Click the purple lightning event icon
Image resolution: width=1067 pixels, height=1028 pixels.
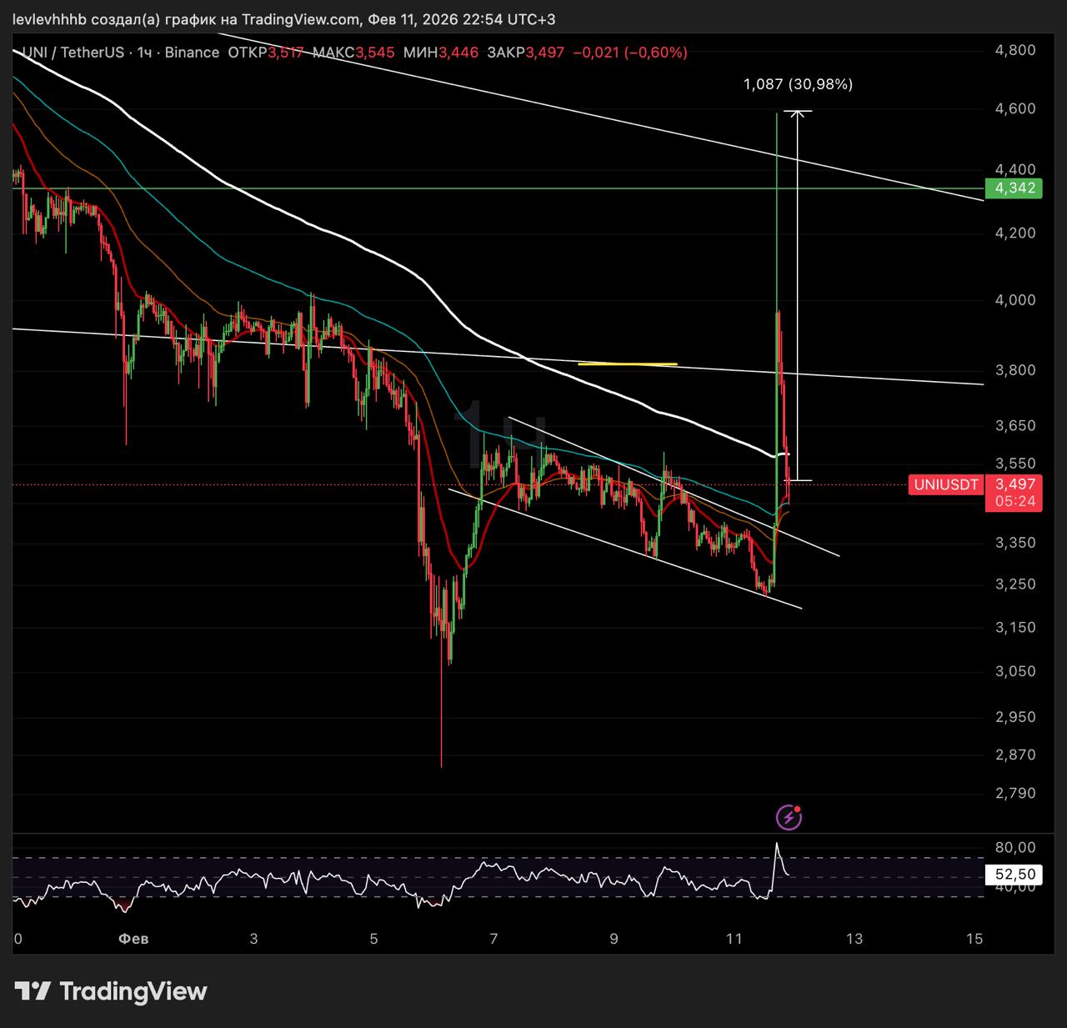coord(789,818)
